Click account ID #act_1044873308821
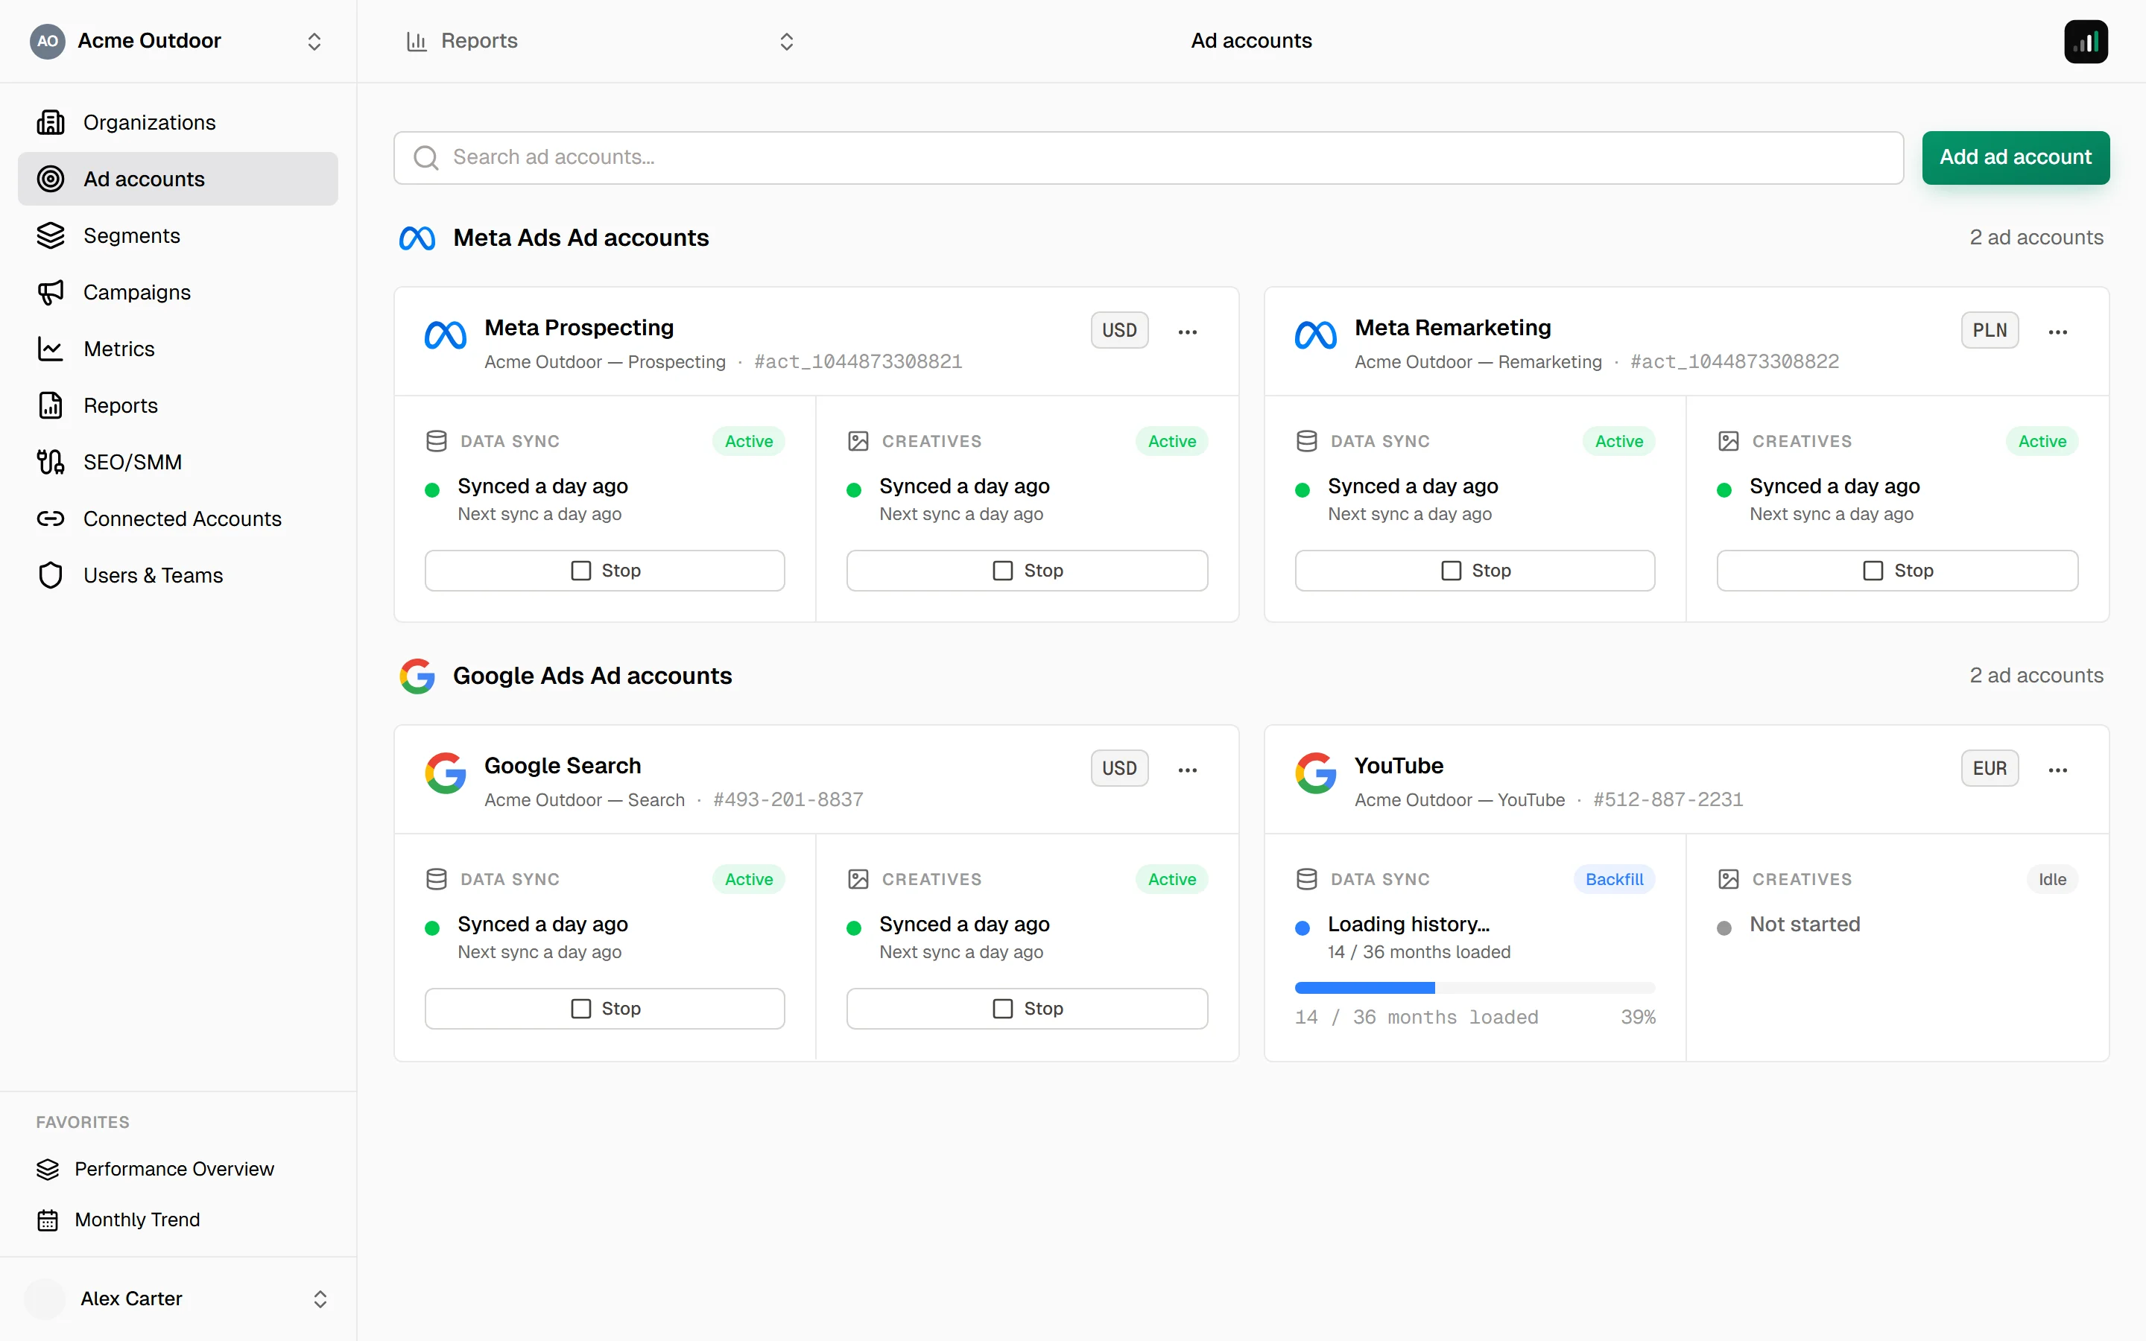The width and height of the screenshot is (2146, 1341). (x=858, y=362)
